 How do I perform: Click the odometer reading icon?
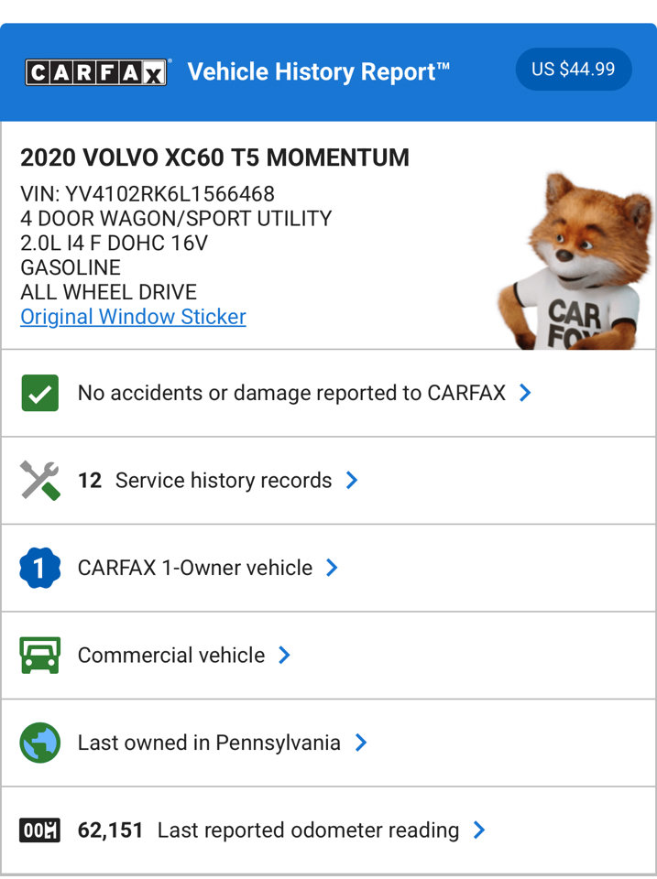click(38, 830)
